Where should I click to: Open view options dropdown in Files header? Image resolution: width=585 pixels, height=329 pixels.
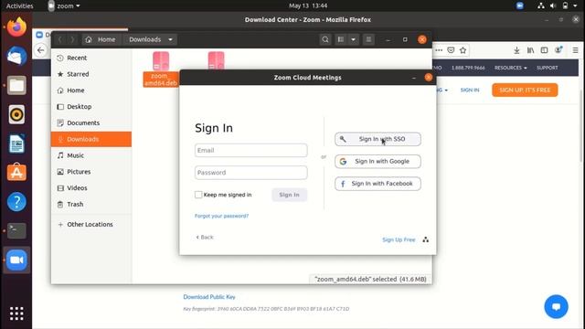click(353, 39)
